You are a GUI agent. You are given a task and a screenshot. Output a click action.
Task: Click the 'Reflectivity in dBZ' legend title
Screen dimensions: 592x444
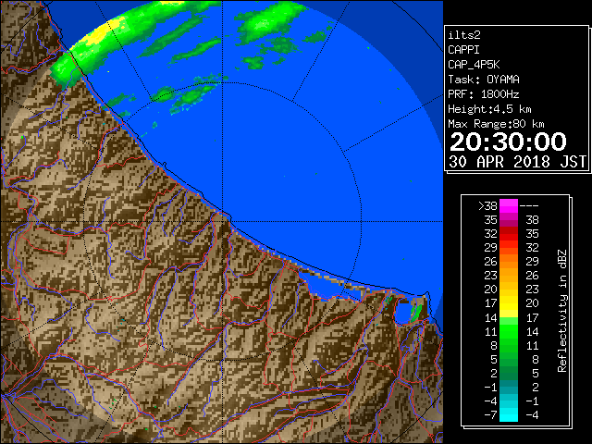(562, 311)
